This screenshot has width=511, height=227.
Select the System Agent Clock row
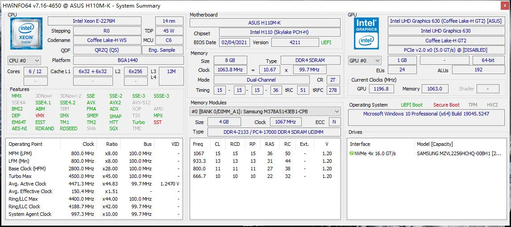pyautogui.click(x=94, y=214)
